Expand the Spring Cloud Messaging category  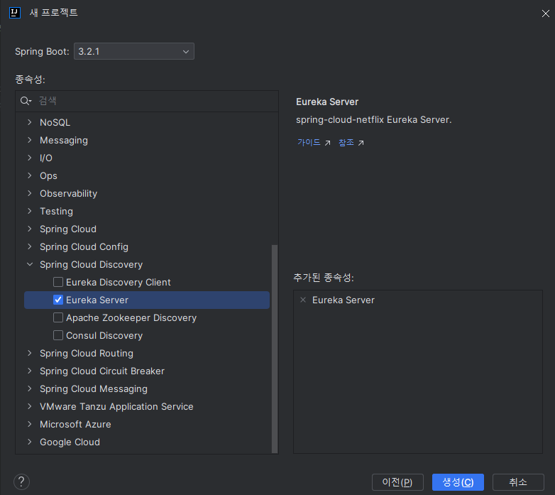(30, 388)
